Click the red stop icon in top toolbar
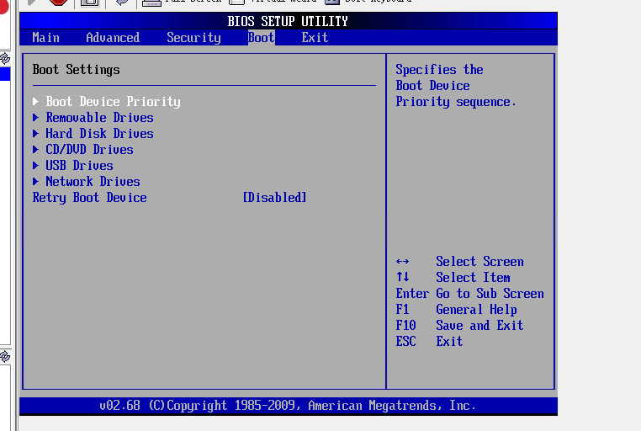Viewport: 641px width, 431px height. [x=58, y=3]
